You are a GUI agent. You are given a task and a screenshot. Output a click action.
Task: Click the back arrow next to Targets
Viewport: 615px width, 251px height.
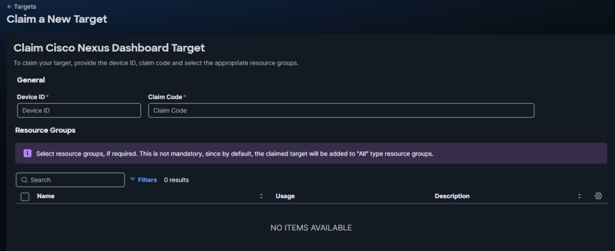coord(10,7)
